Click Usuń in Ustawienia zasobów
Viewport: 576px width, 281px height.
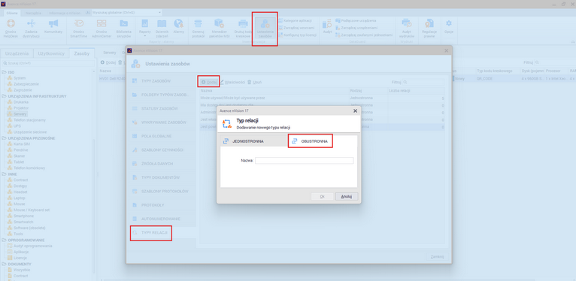[255, 82]
